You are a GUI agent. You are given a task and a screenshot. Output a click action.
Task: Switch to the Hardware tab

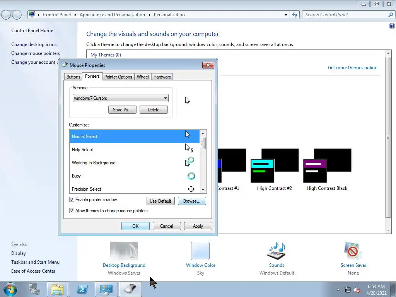(162, 77)
